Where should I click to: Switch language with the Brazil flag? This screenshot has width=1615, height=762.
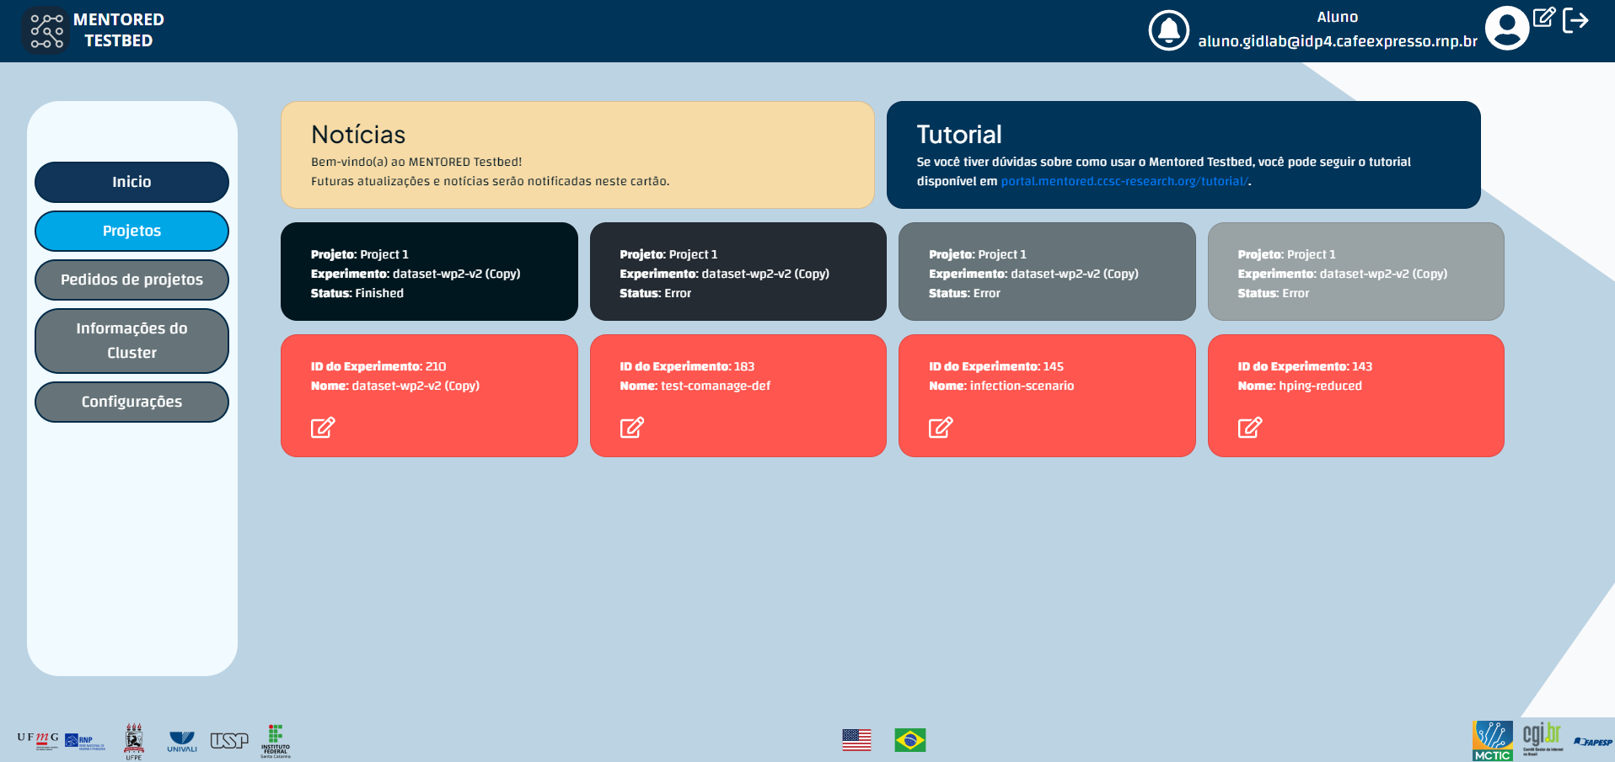pyautogui.click(x=909, y=740)
